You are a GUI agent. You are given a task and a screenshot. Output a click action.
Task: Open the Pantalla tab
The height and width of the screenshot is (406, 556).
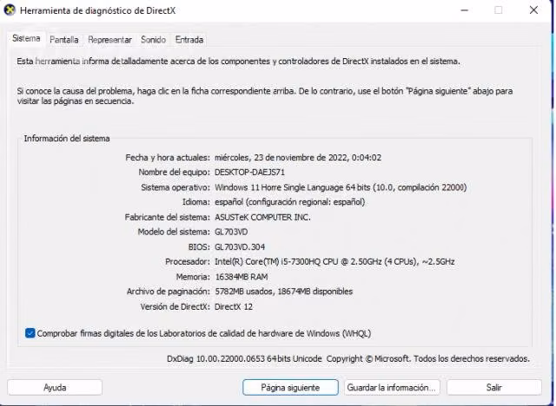click(64, 40)
